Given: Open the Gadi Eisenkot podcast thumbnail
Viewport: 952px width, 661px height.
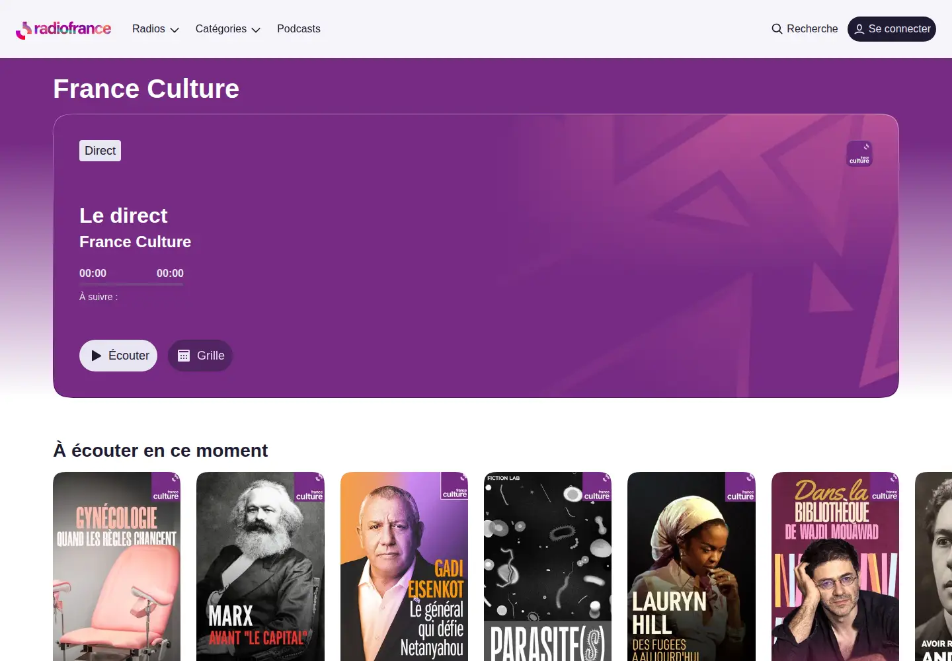Looking at the screenshot, I should coord(404,566).
